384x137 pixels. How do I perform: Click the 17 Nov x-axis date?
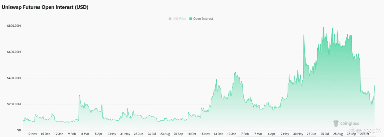32,134
